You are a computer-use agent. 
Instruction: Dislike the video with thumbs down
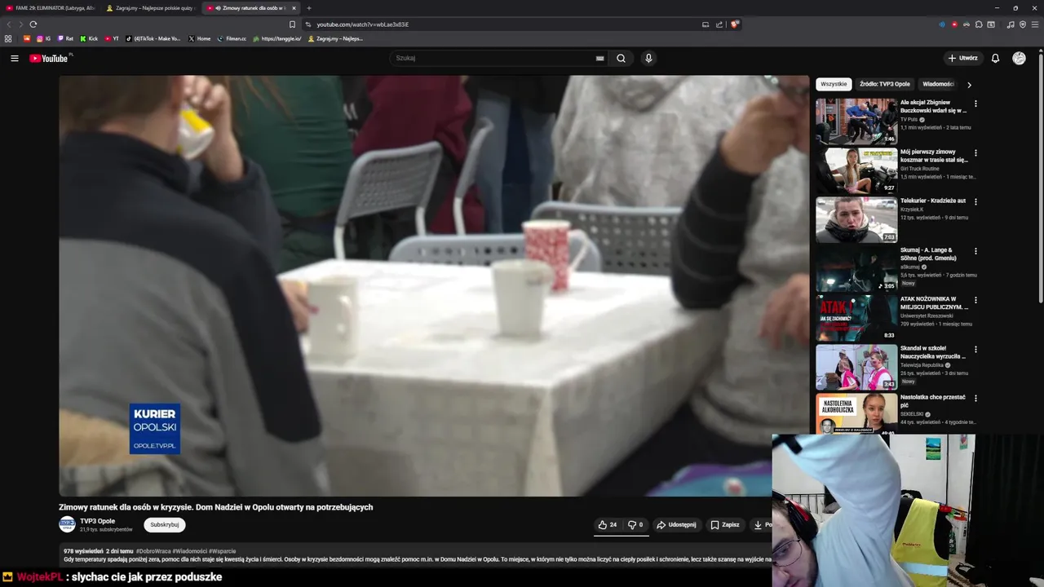click(635, 525)
